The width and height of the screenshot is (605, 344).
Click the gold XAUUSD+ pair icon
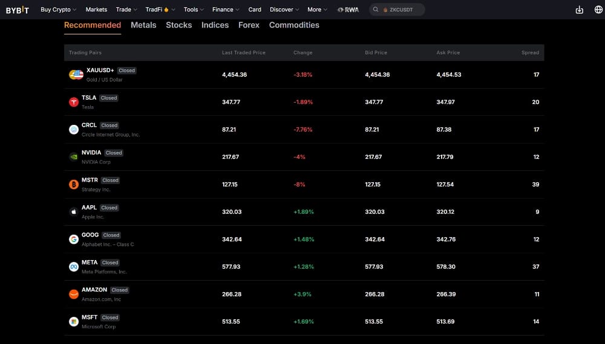point(76,75)
